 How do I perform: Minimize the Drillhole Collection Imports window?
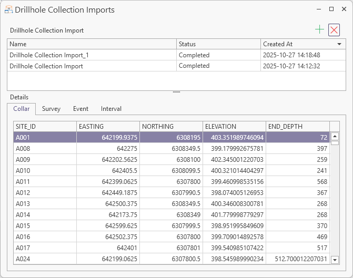click(318, 9)
